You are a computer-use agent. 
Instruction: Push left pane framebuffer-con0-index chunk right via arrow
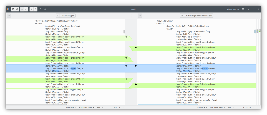click(x=126, y=37)
